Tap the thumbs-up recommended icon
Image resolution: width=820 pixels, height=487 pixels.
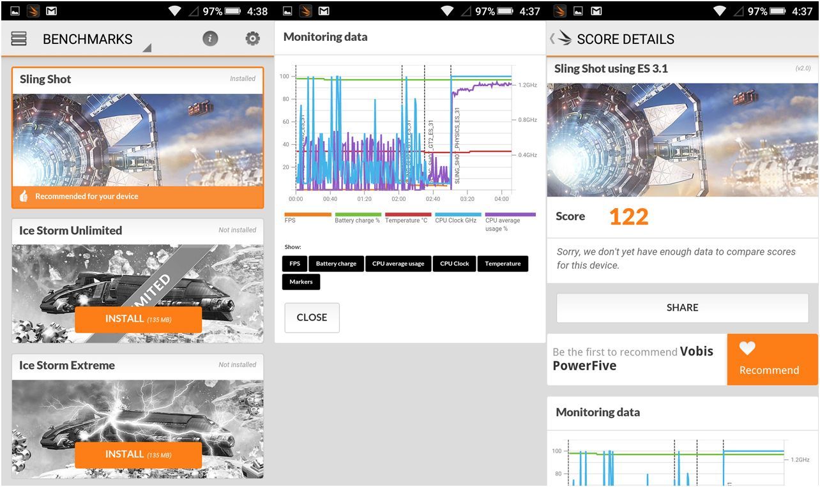[24, 197]
